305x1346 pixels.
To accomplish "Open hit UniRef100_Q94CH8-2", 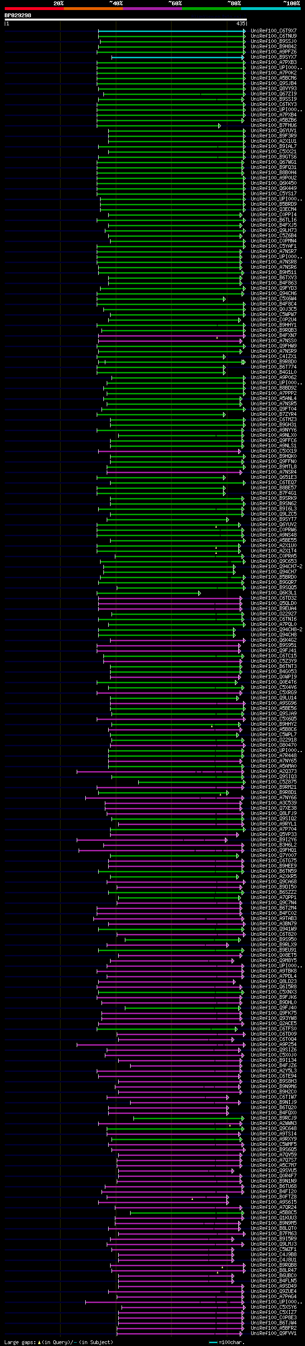I will coord(276,630).
